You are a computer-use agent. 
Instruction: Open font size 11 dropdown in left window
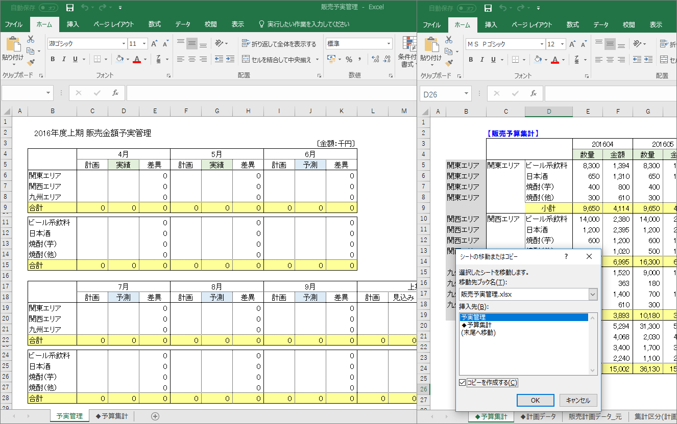(x=144, y=44)
